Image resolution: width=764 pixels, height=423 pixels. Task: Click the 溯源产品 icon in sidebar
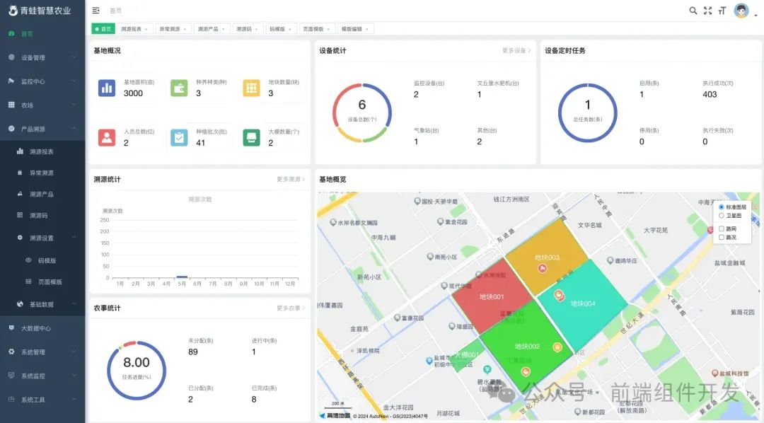[20, 194]
